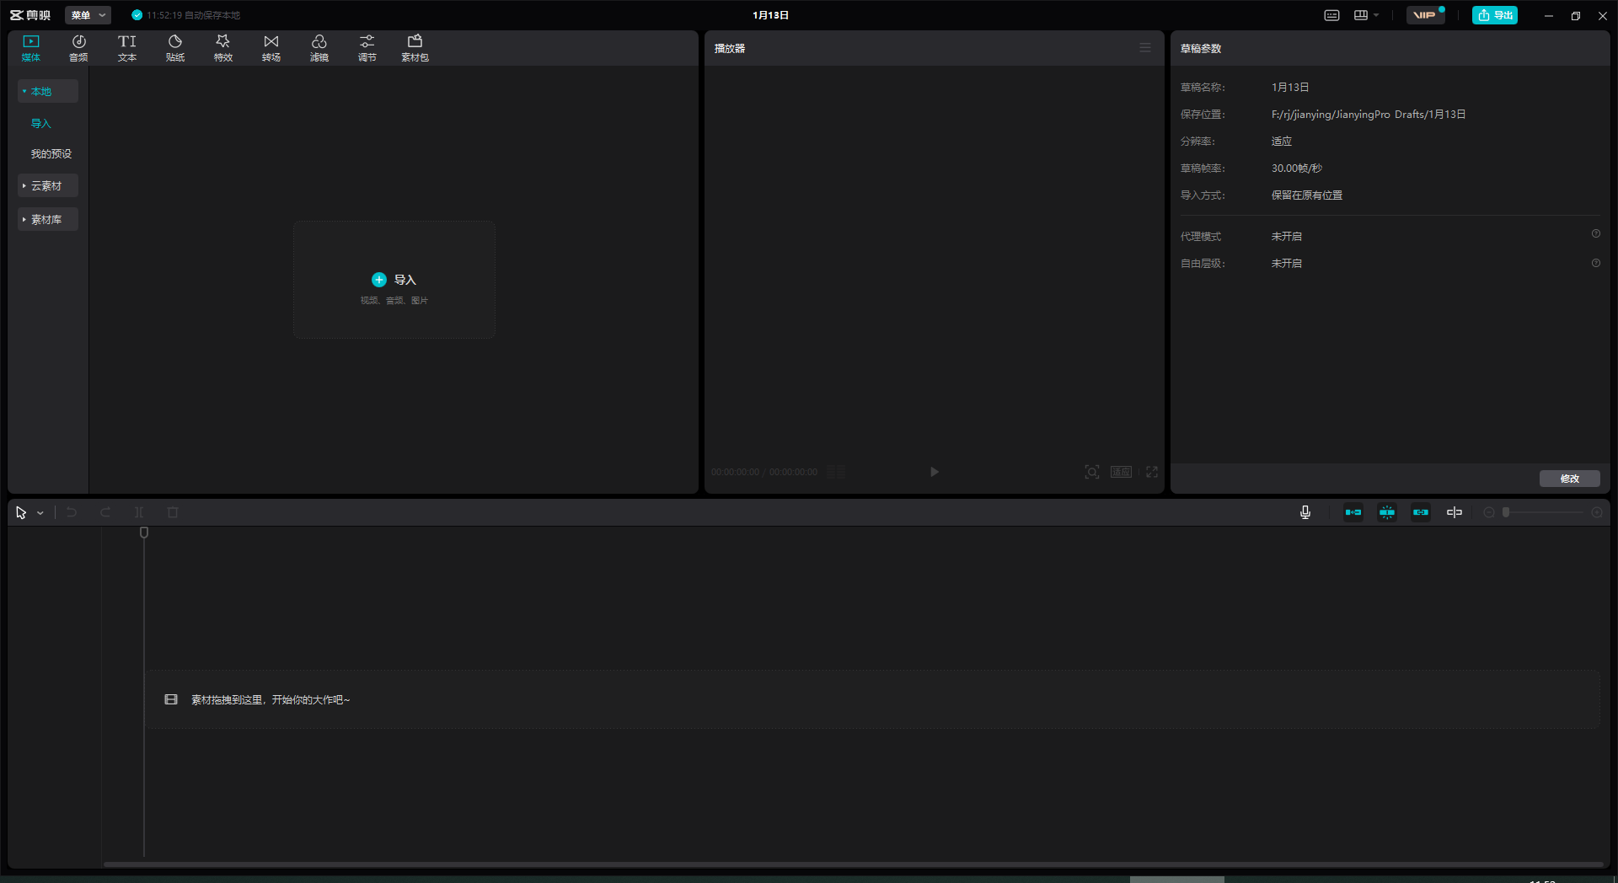
Task: Select 我的预设 in the sidebar
Action: coord(51,153)
